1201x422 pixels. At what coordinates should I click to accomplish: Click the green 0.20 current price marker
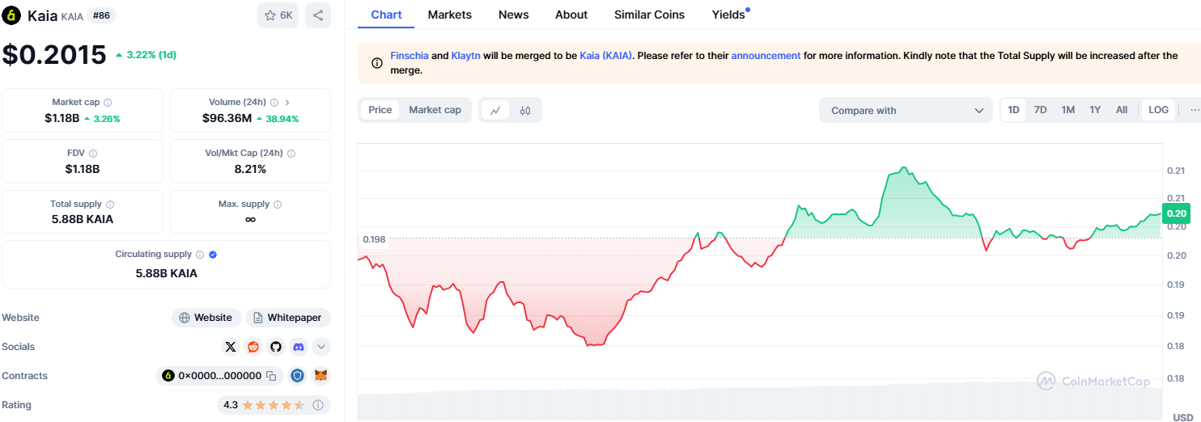click(1176, 213)
